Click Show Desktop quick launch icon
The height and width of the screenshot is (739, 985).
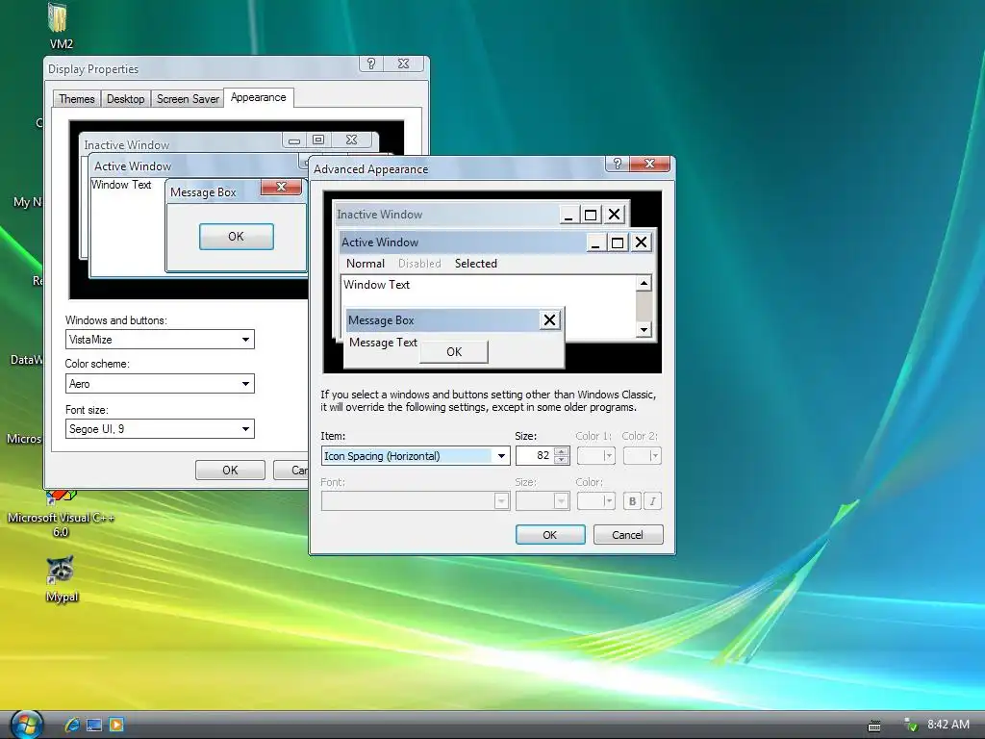[x=94, y=726]
